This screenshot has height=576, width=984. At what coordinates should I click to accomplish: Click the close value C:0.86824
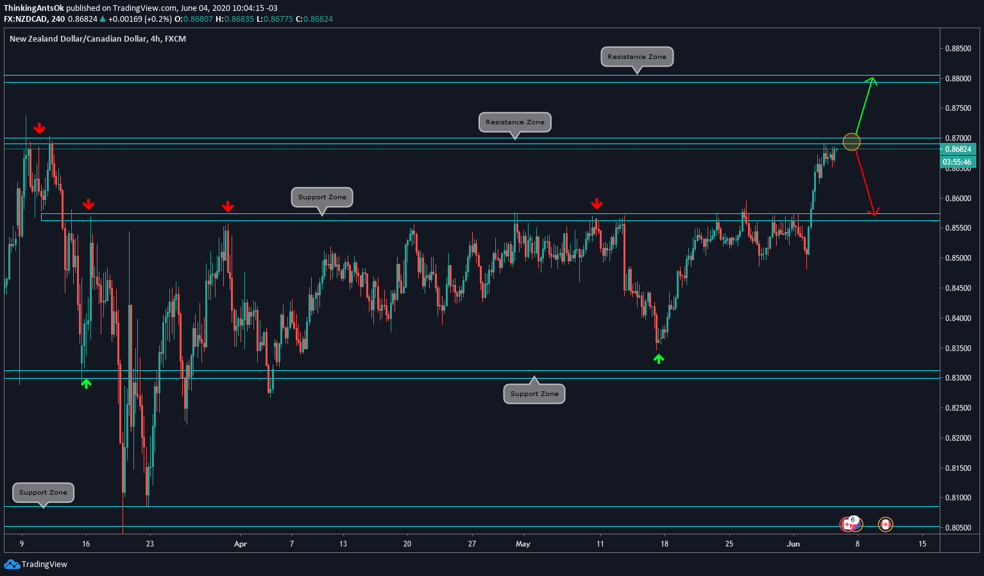314,19
